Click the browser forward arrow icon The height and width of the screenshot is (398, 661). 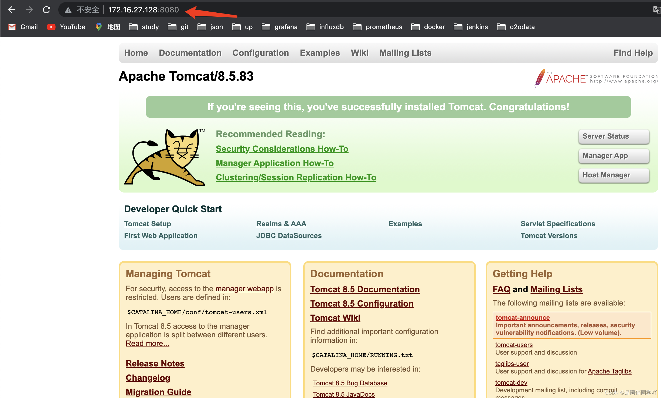pos(29,10)
